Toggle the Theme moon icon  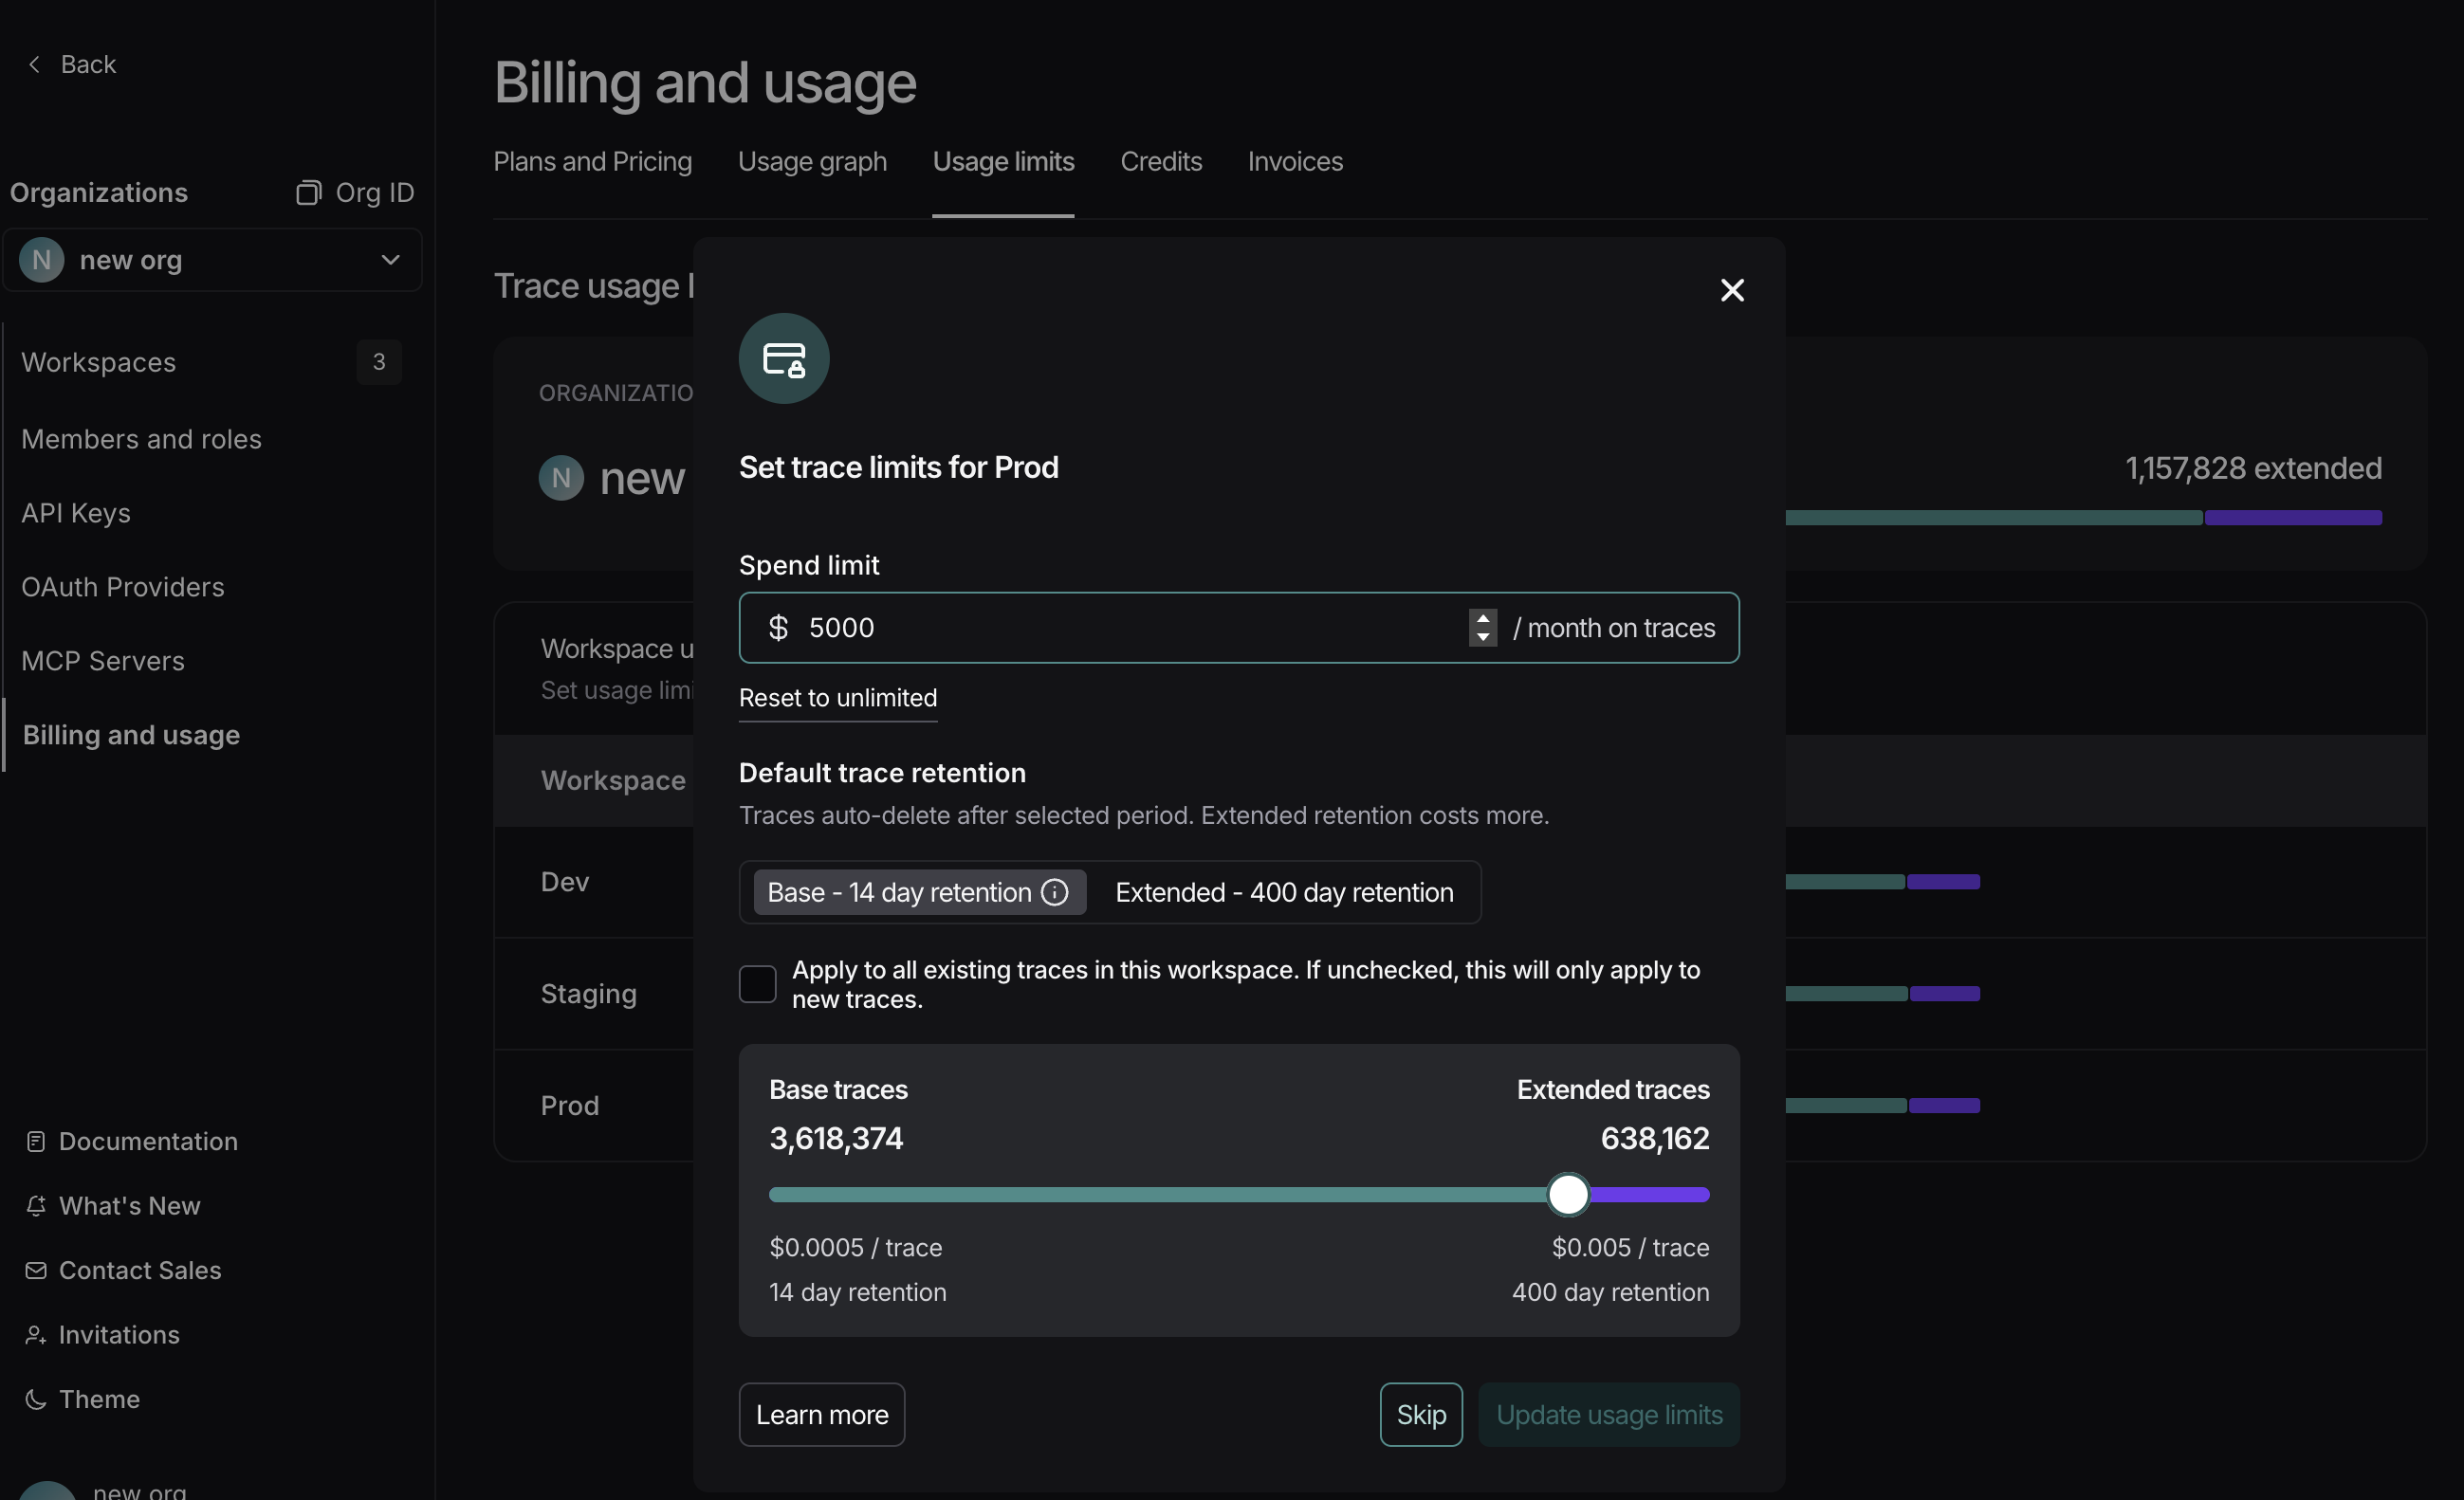click(x=36, y=1399)
